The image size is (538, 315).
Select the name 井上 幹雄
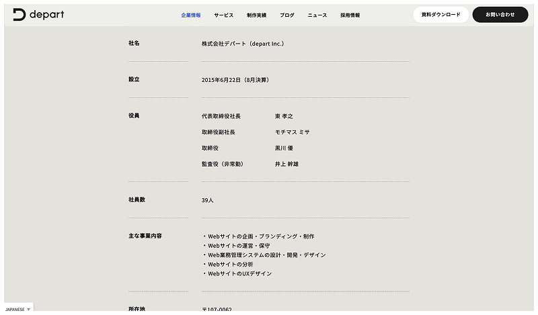(x=286, y=164)
